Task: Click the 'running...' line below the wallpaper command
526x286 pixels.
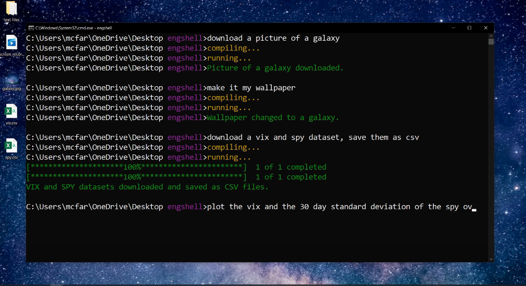Action: 229,108
